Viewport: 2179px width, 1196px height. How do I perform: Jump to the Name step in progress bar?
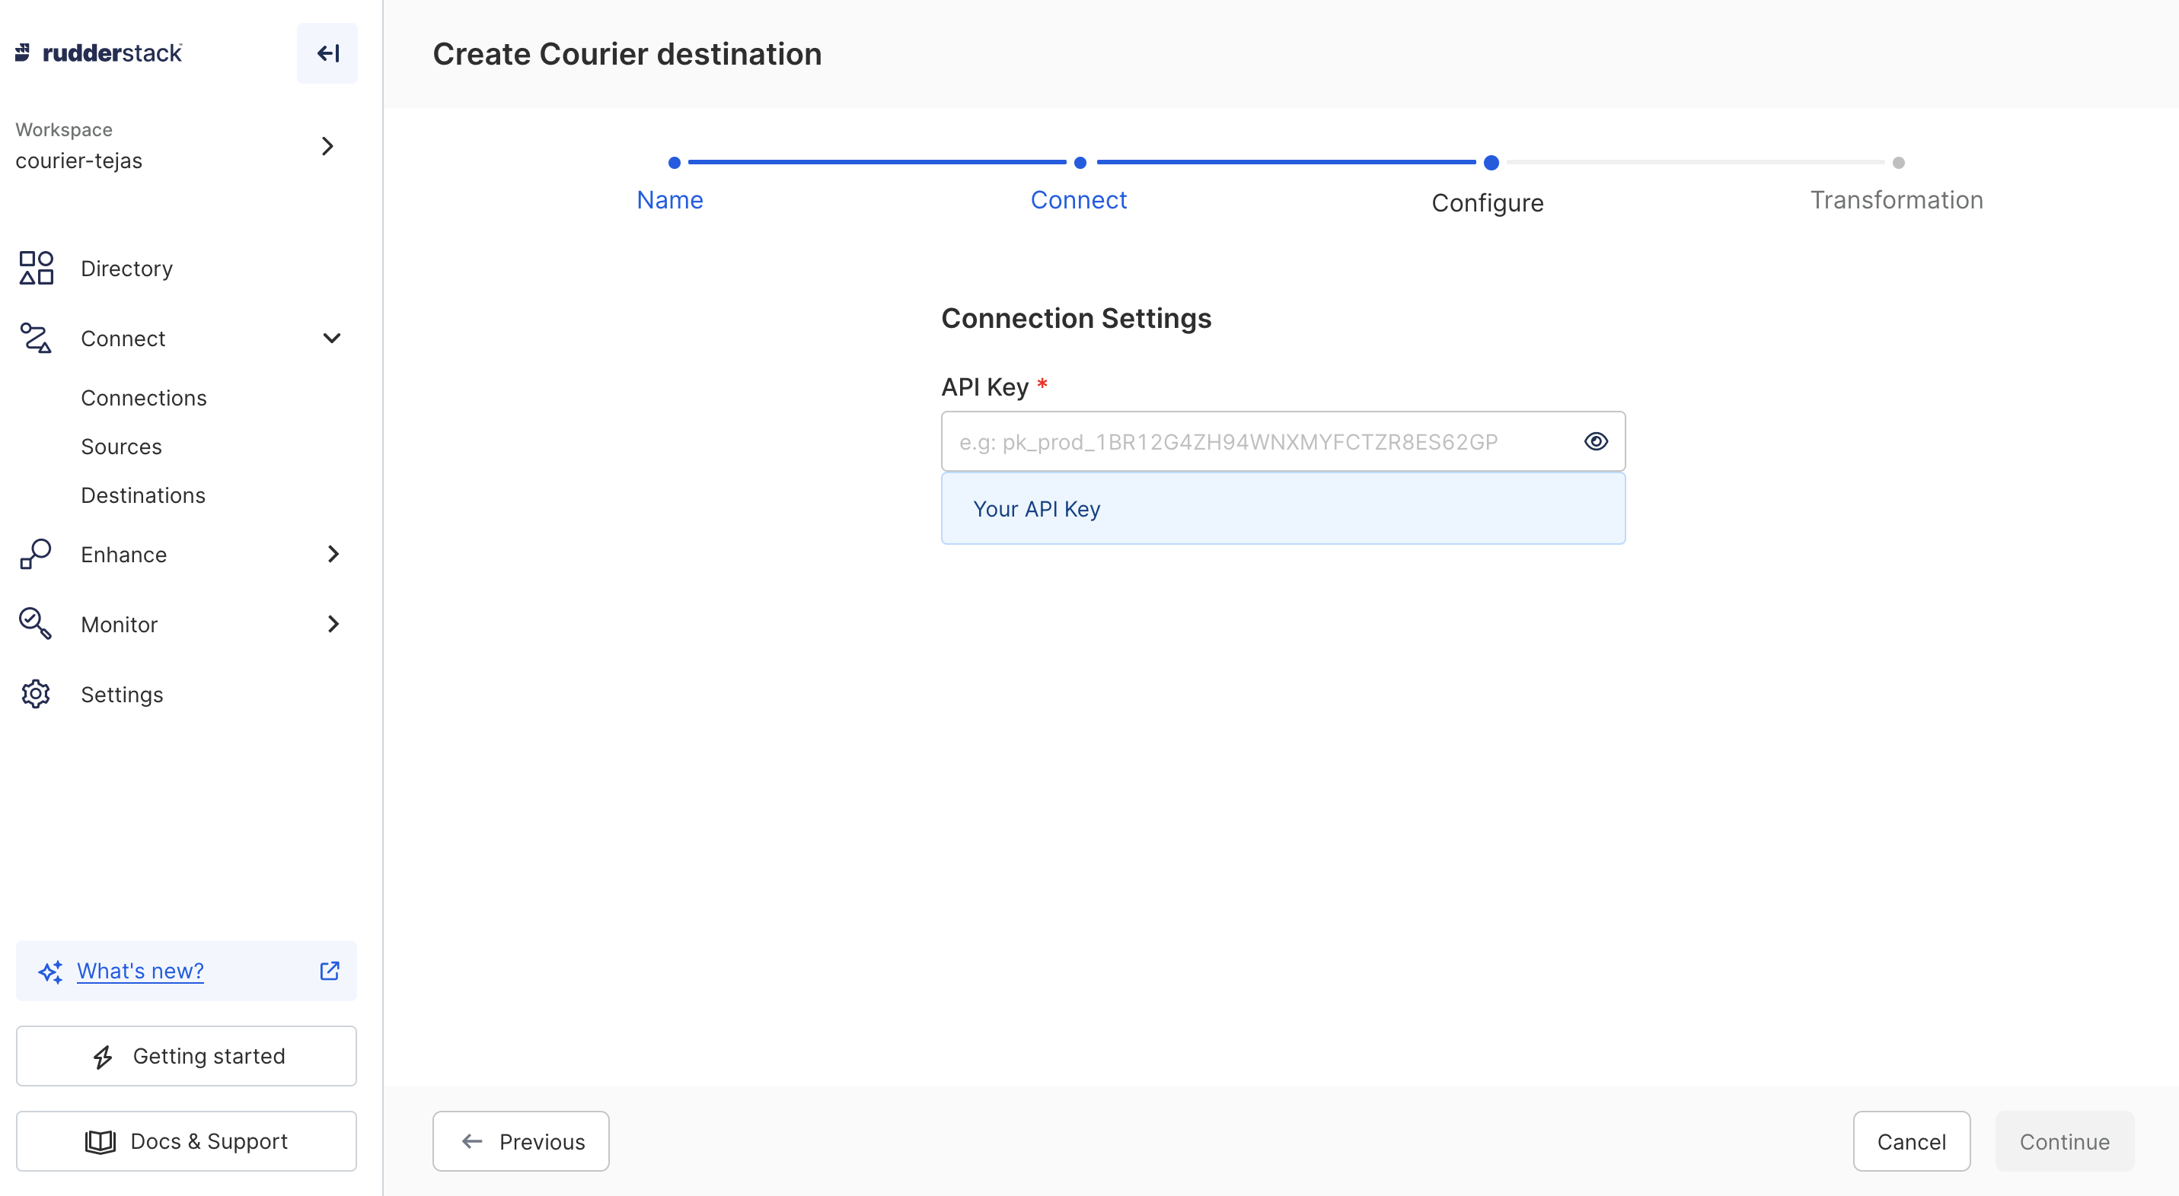669,199
